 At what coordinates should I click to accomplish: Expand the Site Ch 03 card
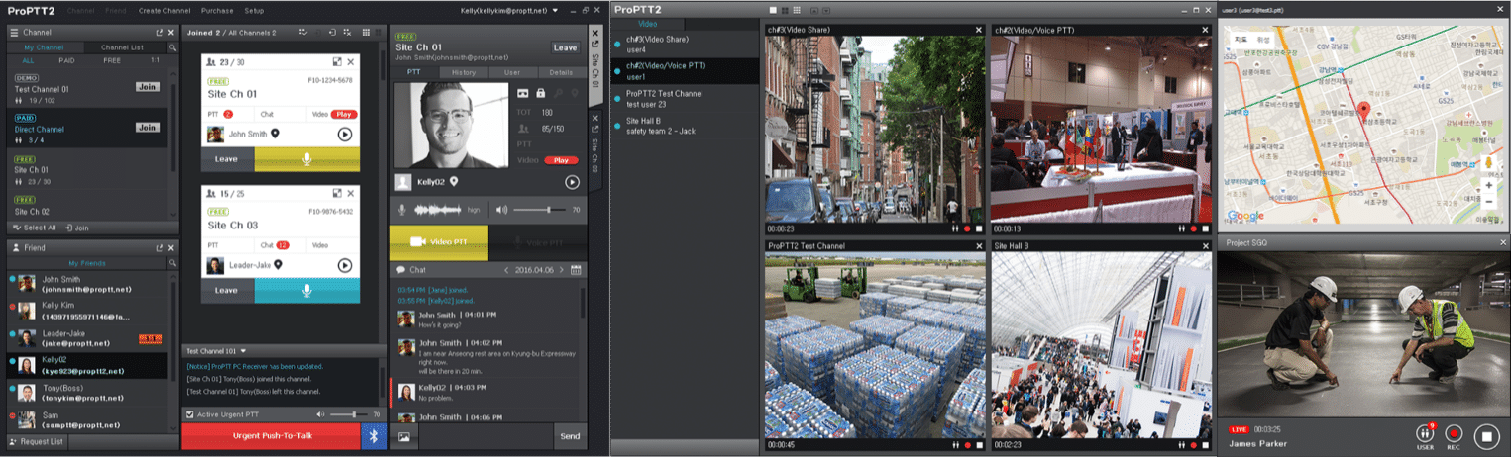337,193
